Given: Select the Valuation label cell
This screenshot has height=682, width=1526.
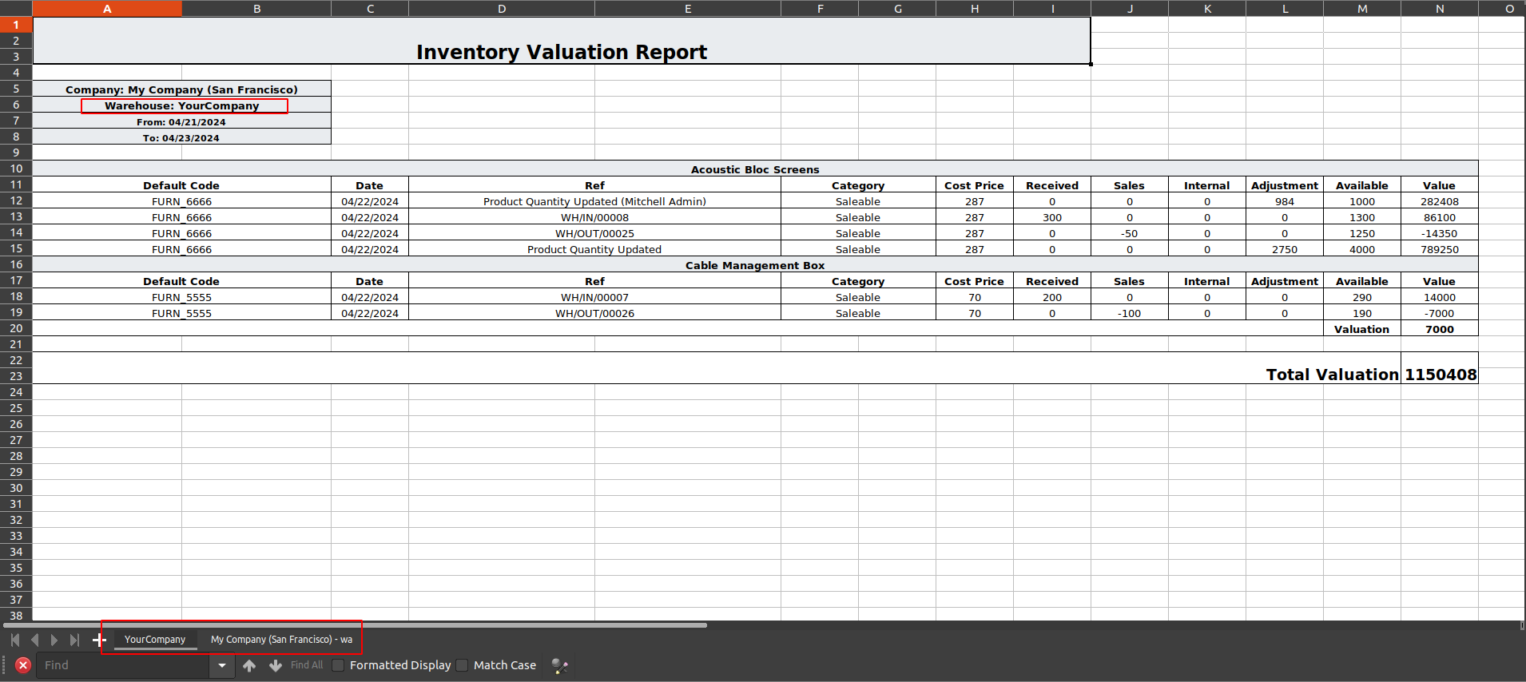Looking at the screenshot, I should tap(1362, 329).
